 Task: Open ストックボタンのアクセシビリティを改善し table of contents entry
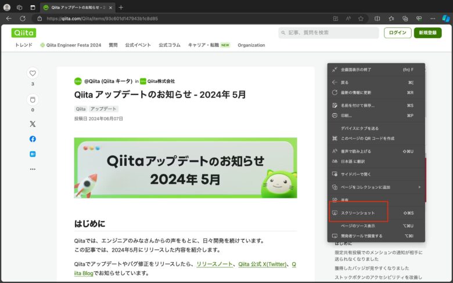(378, 277)
